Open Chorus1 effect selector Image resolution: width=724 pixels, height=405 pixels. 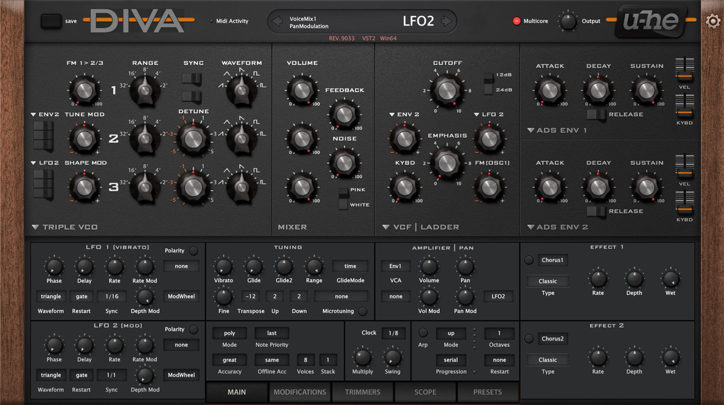pos(552,260)
